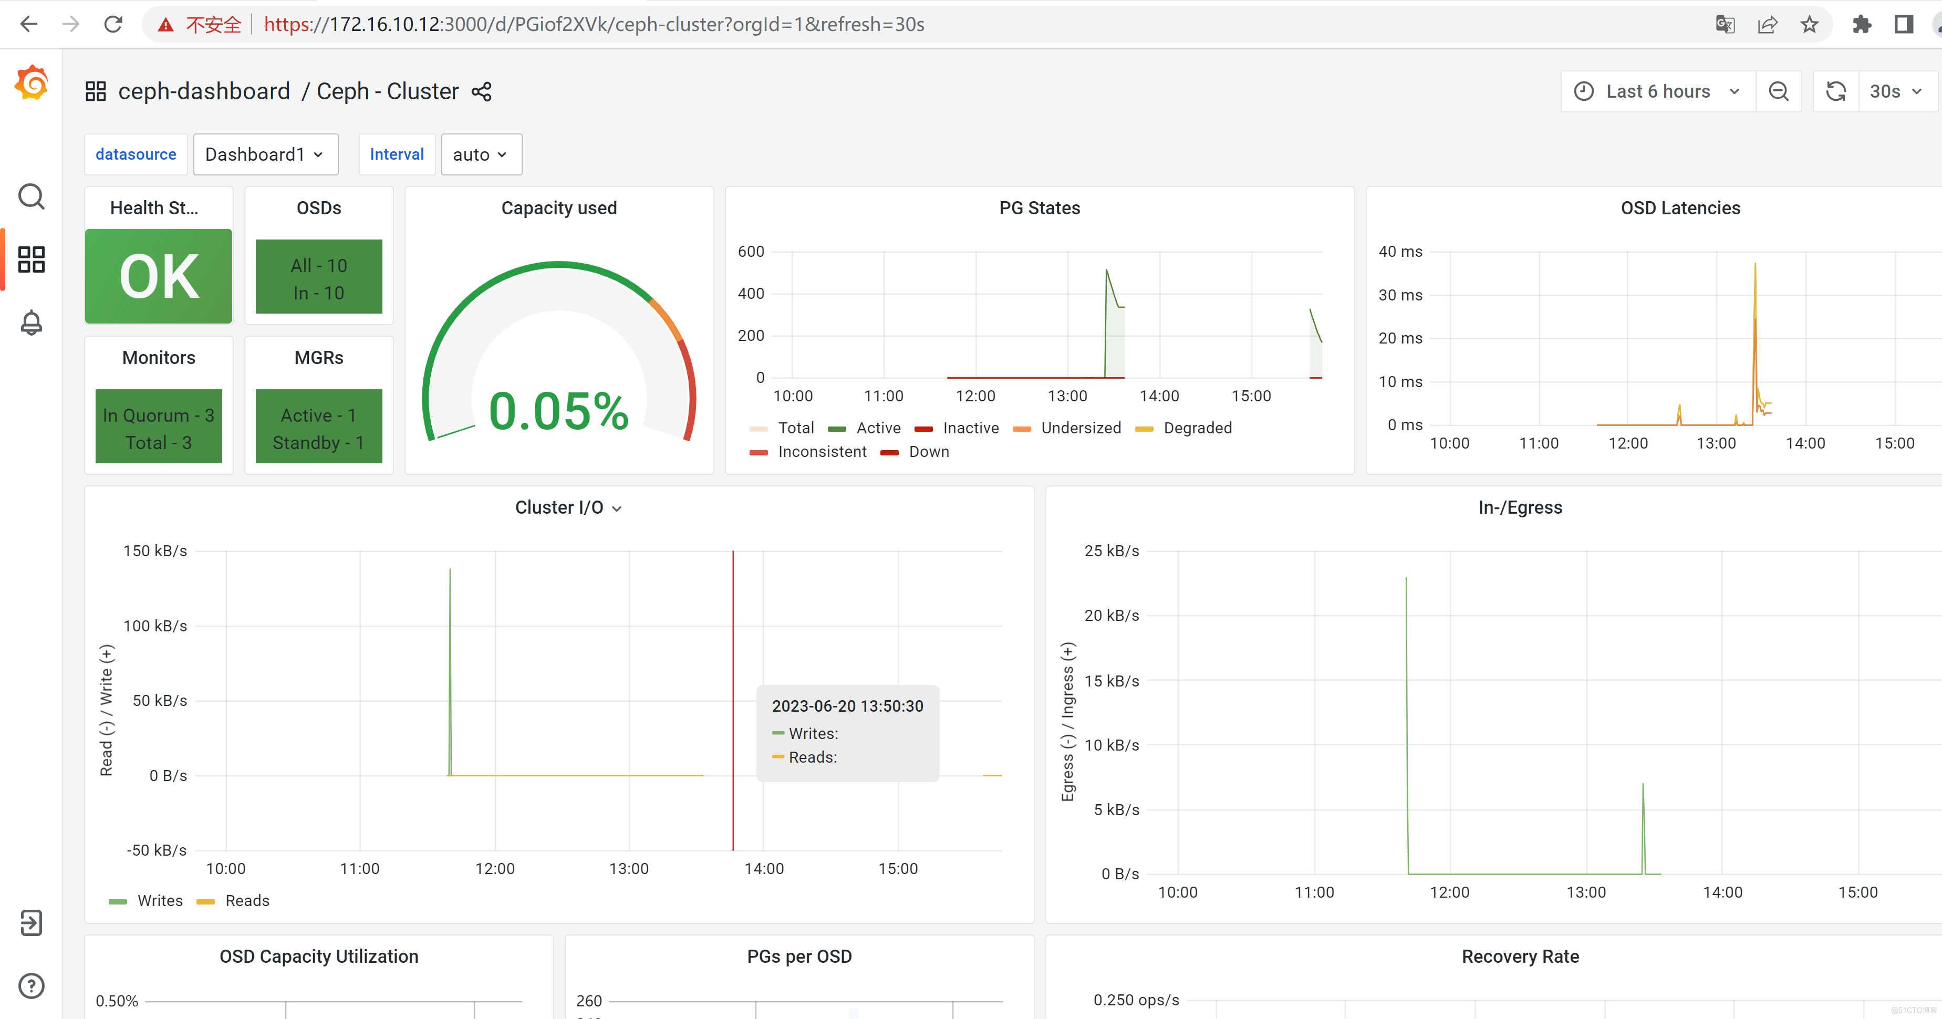Toggle the Down series in PG States legend
Image resolution: width=1942 pixels, height=1019 pixels.
point(929,452)
